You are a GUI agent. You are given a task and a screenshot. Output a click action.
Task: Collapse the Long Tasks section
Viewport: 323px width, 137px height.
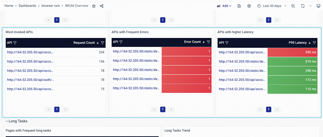pos(7,121)
